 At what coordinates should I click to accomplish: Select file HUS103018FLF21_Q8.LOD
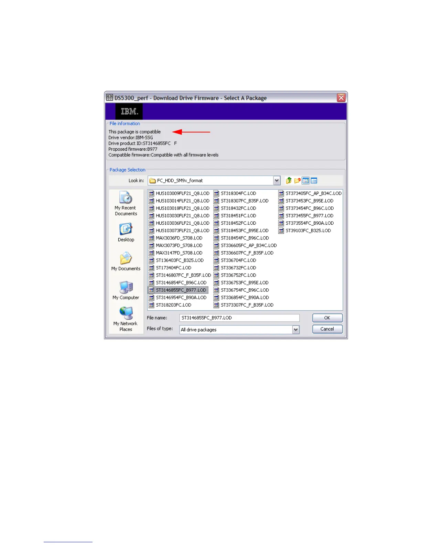pos(179,208)
